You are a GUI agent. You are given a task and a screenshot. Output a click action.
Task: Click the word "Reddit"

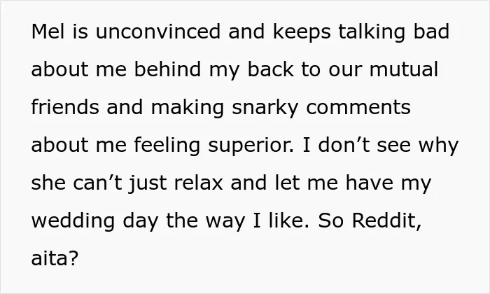click(x=386, y=220)
